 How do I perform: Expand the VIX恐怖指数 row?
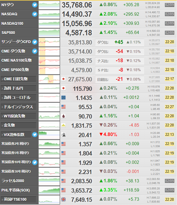(x=16, y=135)
